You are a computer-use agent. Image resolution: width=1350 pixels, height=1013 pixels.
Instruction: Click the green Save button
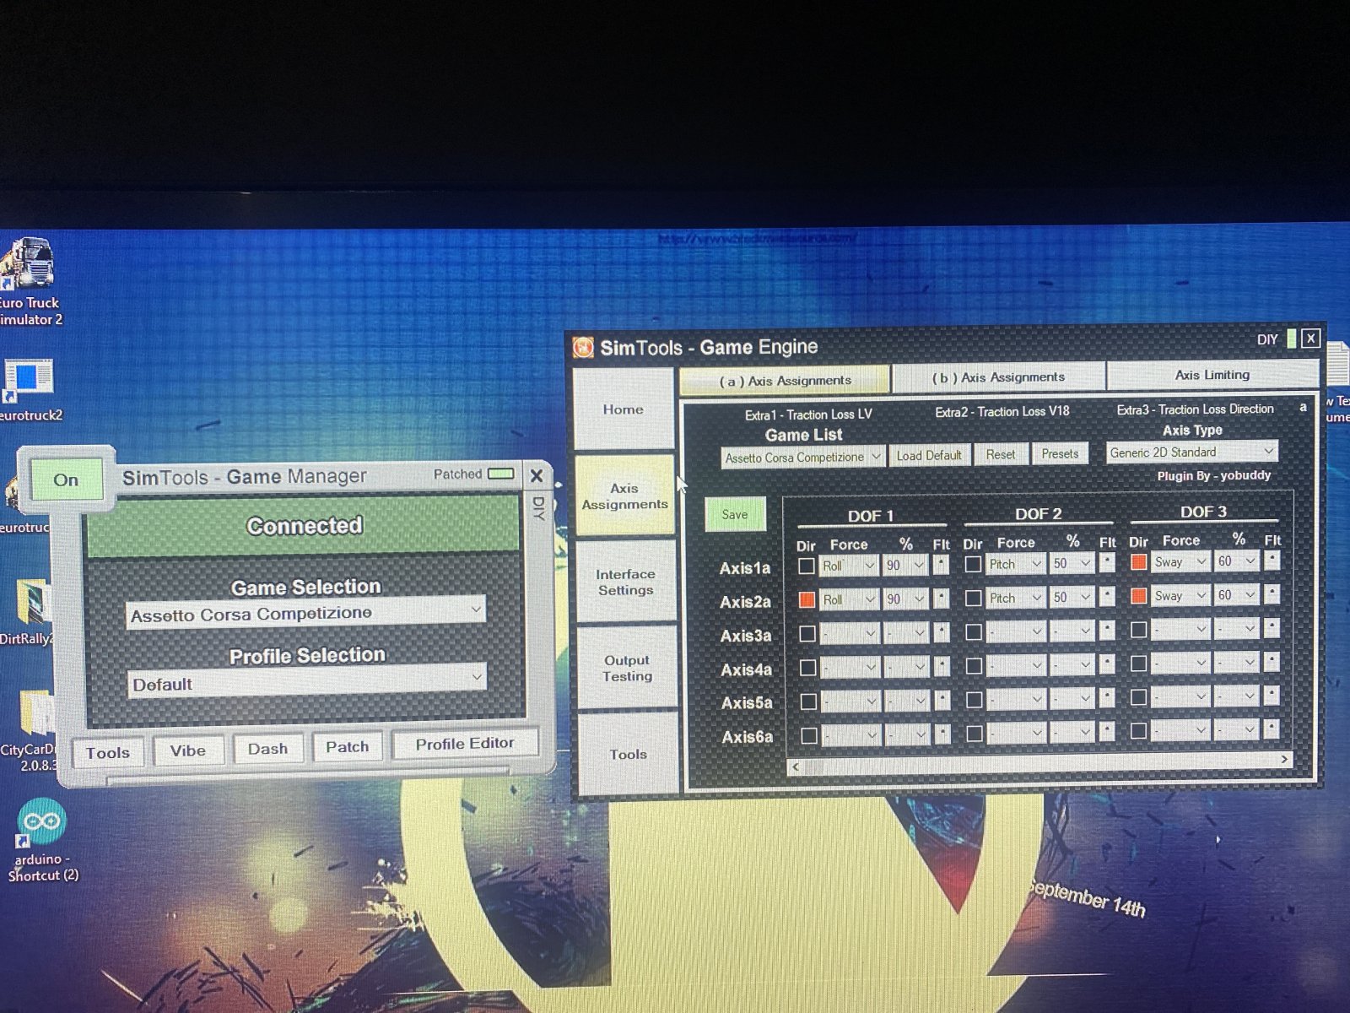(x=735, y=514)
